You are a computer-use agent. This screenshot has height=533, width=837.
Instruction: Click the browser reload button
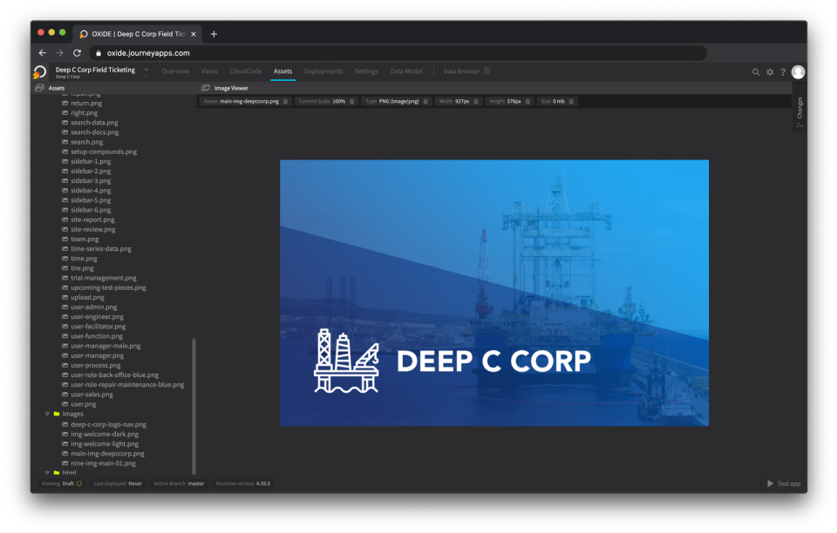tap(77, 53)
